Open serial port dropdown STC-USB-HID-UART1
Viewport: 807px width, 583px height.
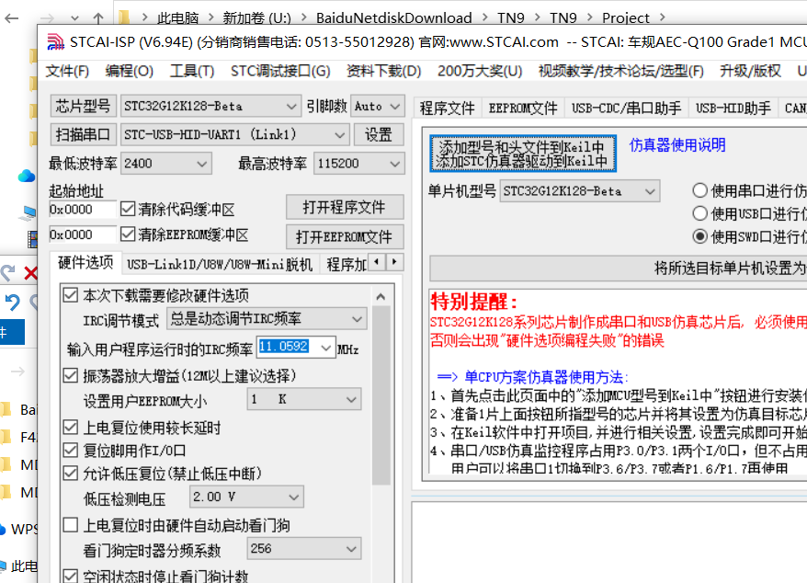pyautogui.click(x=234, y=135)
